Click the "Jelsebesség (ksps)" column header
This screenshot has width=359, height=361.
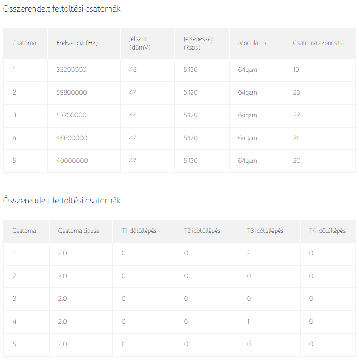pyautogui.click(x=199, y=43)
